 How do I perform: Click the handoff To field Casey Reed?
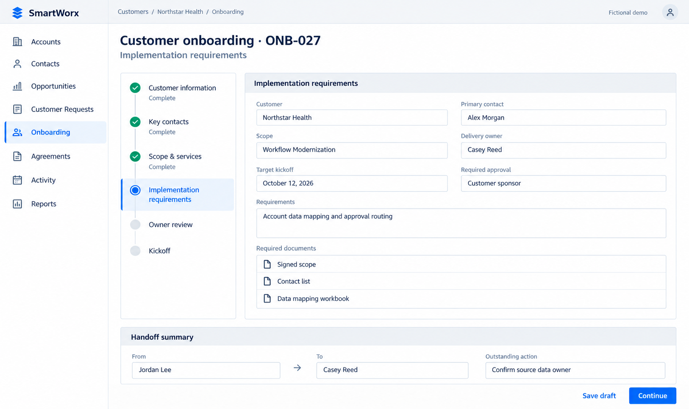[x=392, y=370]
